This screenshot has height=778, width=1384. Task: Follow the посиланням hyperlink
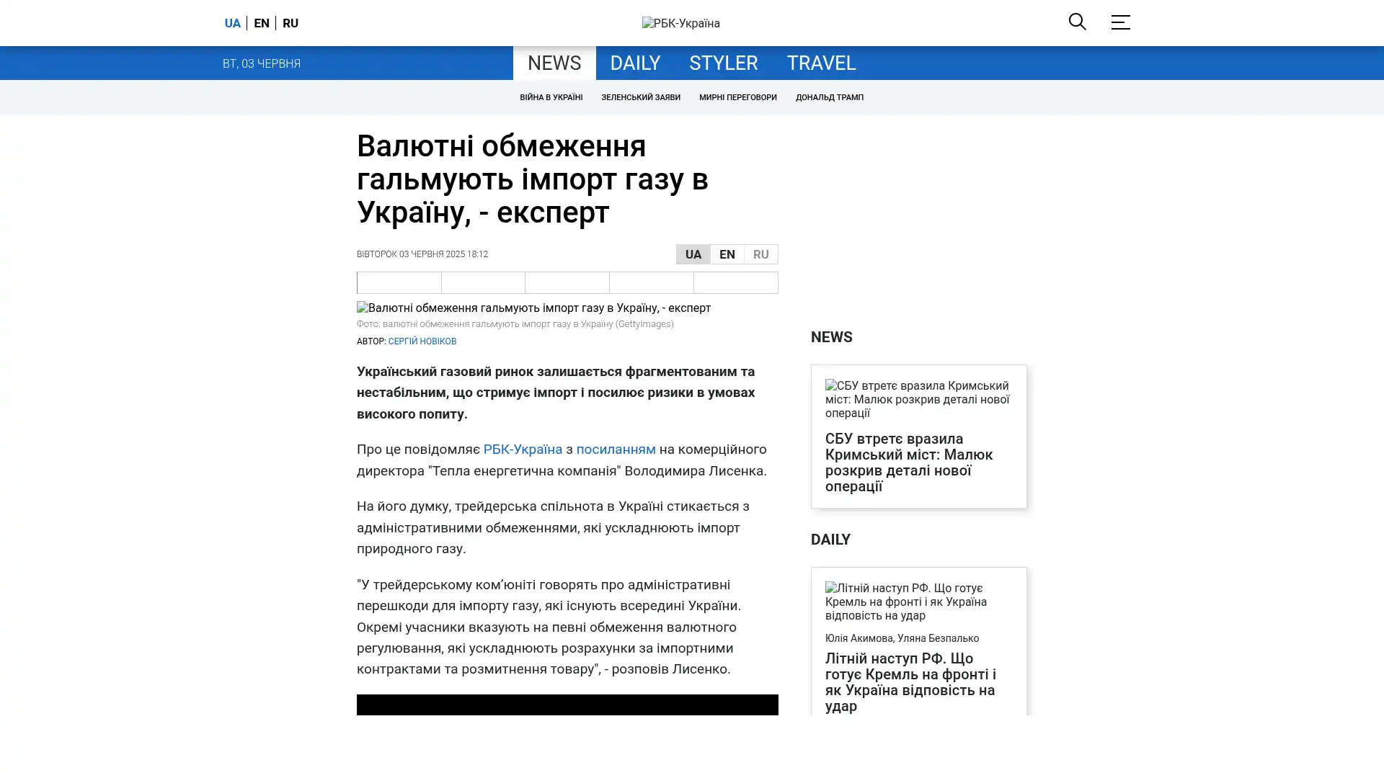(616, 450)
